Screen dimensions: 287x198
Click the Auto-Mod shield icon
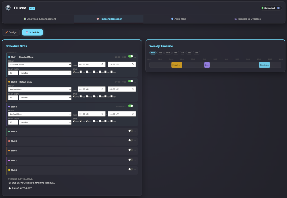pyautogui.click(x=172, y=19)
